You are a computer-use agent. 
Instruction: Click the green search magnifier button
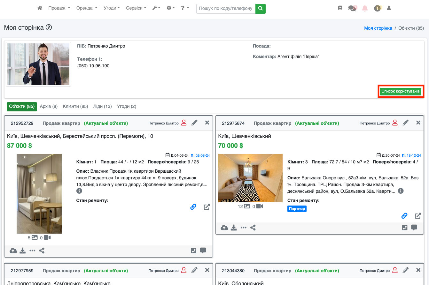[260, 8]
